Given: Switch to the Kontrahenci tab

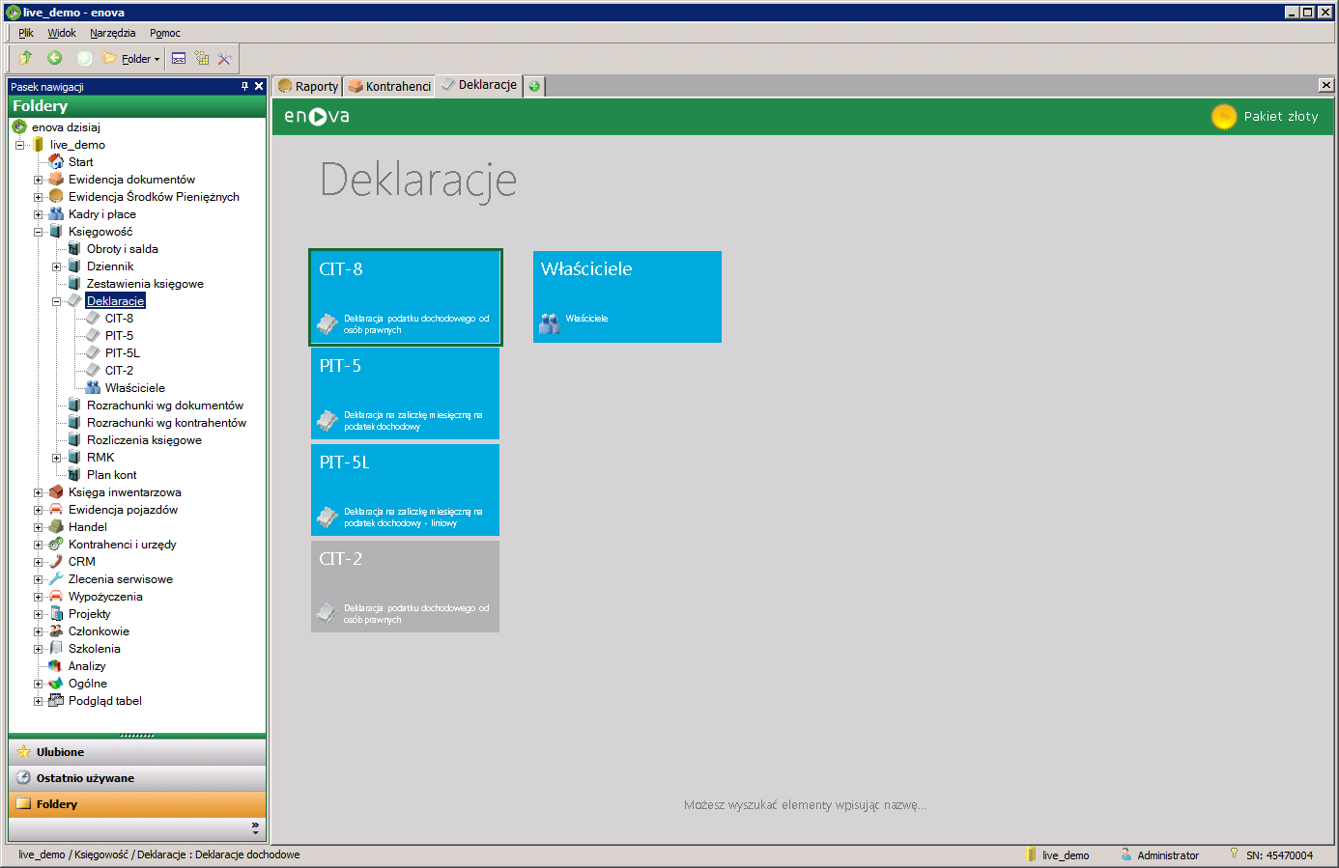Looking at the screenshot, I should [389, 86].
